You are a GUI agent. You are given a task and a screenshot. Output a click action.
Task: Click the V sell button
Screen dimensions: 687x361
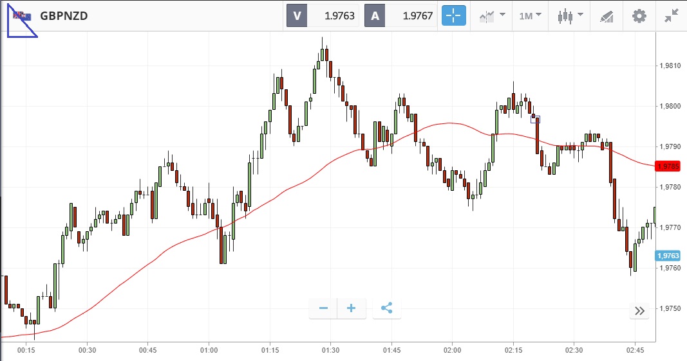[x=297, y=16]
